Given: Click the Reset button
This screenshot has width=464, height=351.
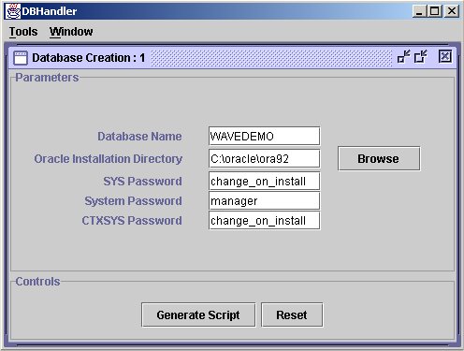Looking at the screenshot, I should point(292,314).
